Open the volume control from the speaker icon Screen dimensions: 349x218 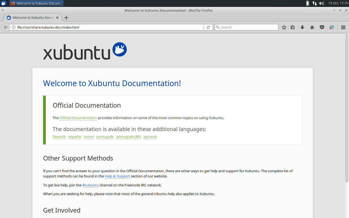[321, 3]
